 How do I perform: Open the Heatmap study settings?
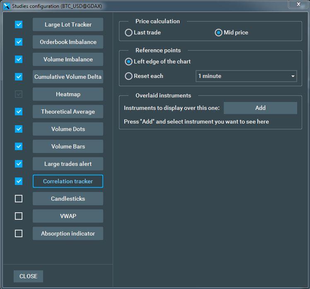pyautogui.click(x=68, y=94)
